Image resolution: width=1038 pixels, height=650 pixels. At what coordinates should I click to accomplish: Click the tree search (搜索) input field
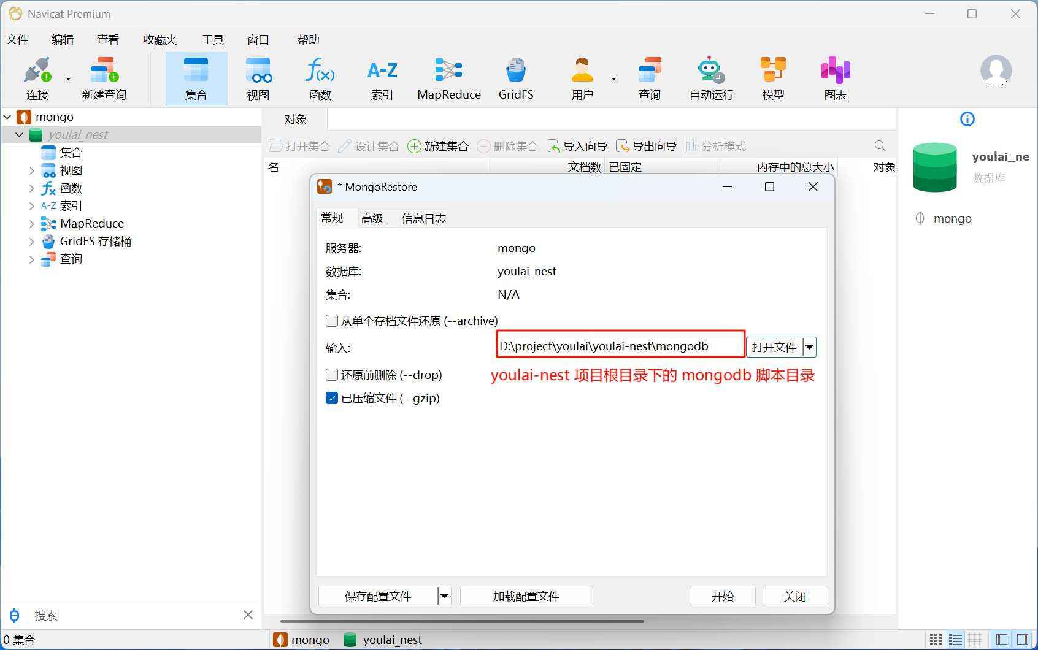pyautogui.click(x=135, y=615)
